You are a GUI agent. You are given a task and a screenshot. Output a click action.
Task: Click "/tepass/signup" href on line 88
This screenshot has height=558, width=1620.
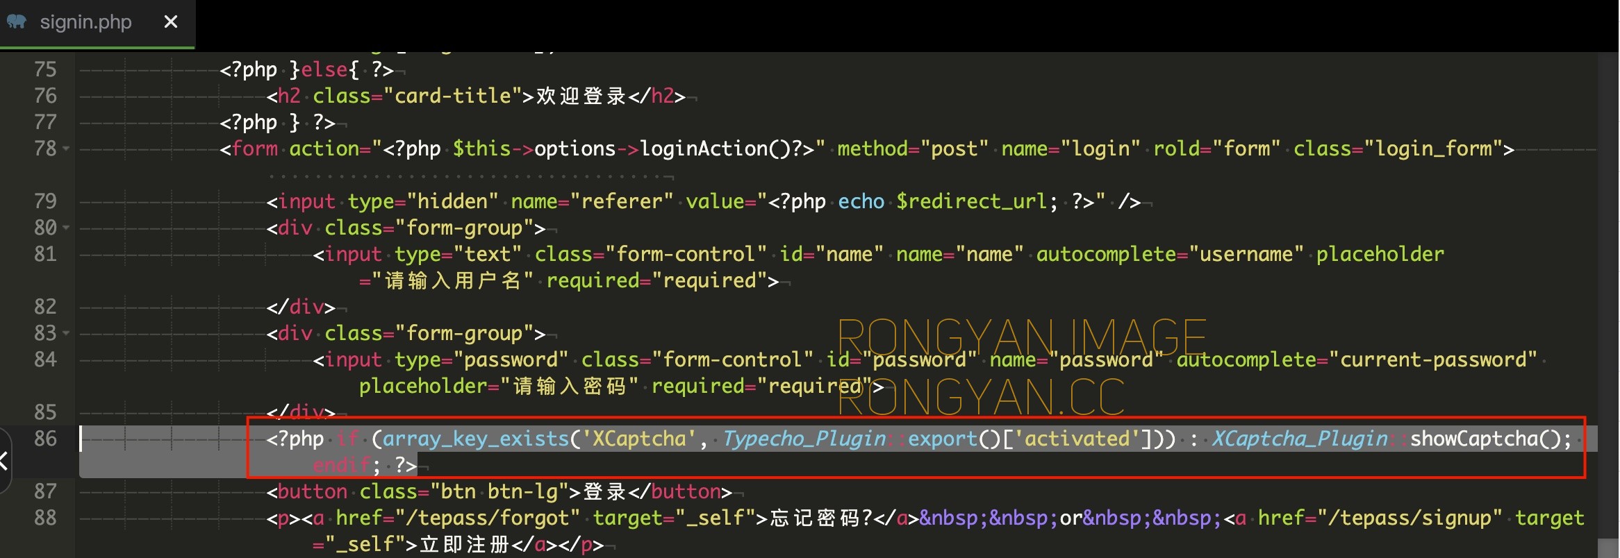pos(1410,518)
